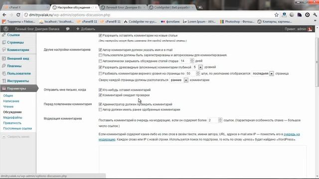Open the WordPress logo menu in admin bar
The width and height of the screenshot is (319, 179).
pos(6,29)
